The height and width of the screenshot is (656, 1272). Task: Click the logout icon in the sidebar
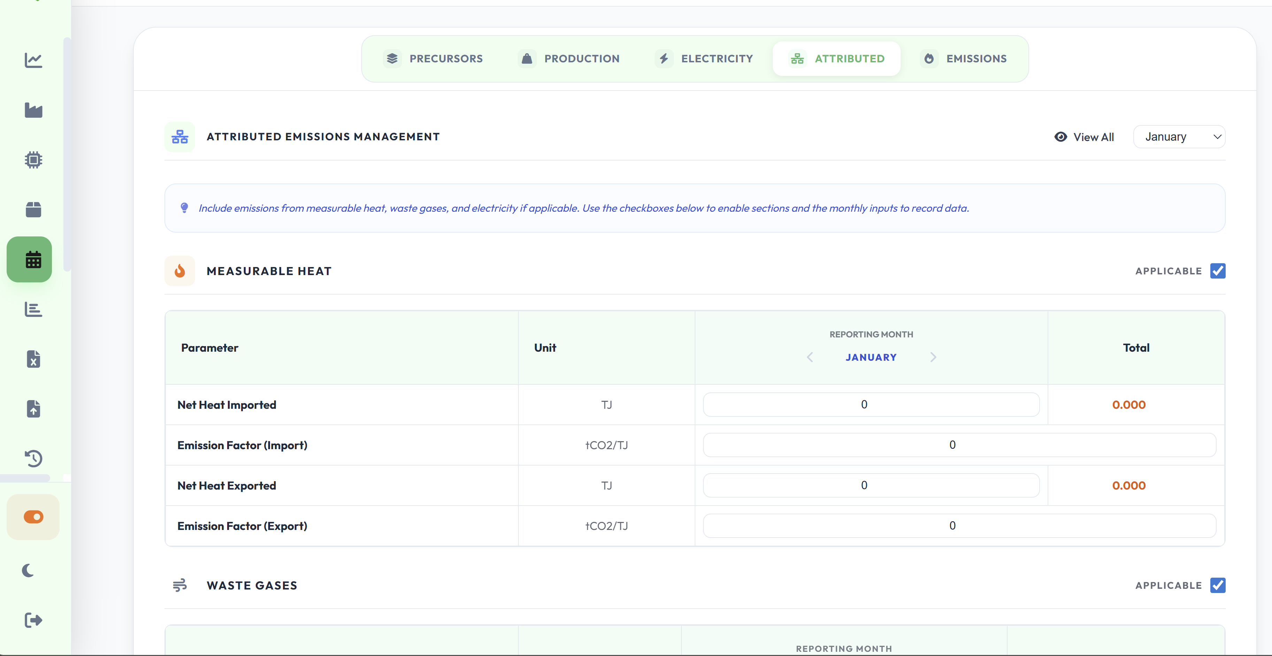[x=33, y=620]
